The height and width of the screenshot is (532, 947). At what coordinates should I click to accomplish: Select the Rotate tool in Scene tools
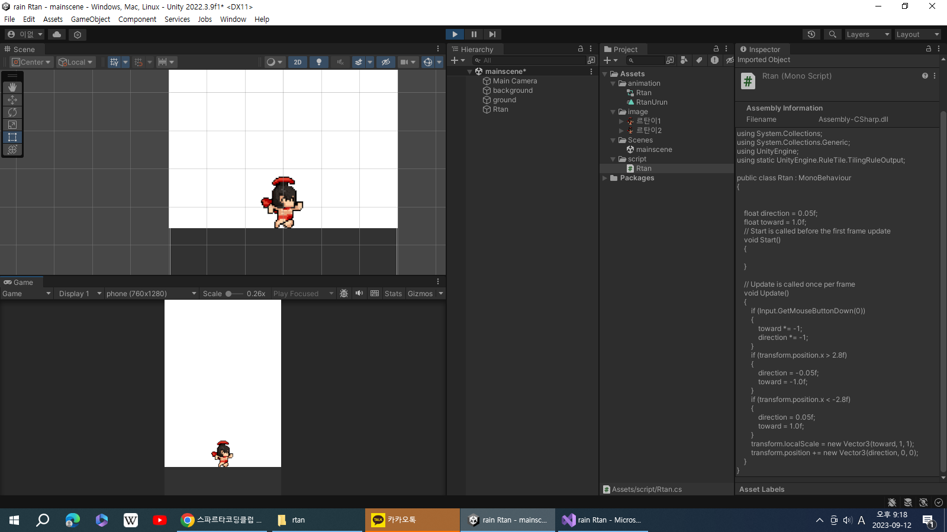(x=12, y=112)
